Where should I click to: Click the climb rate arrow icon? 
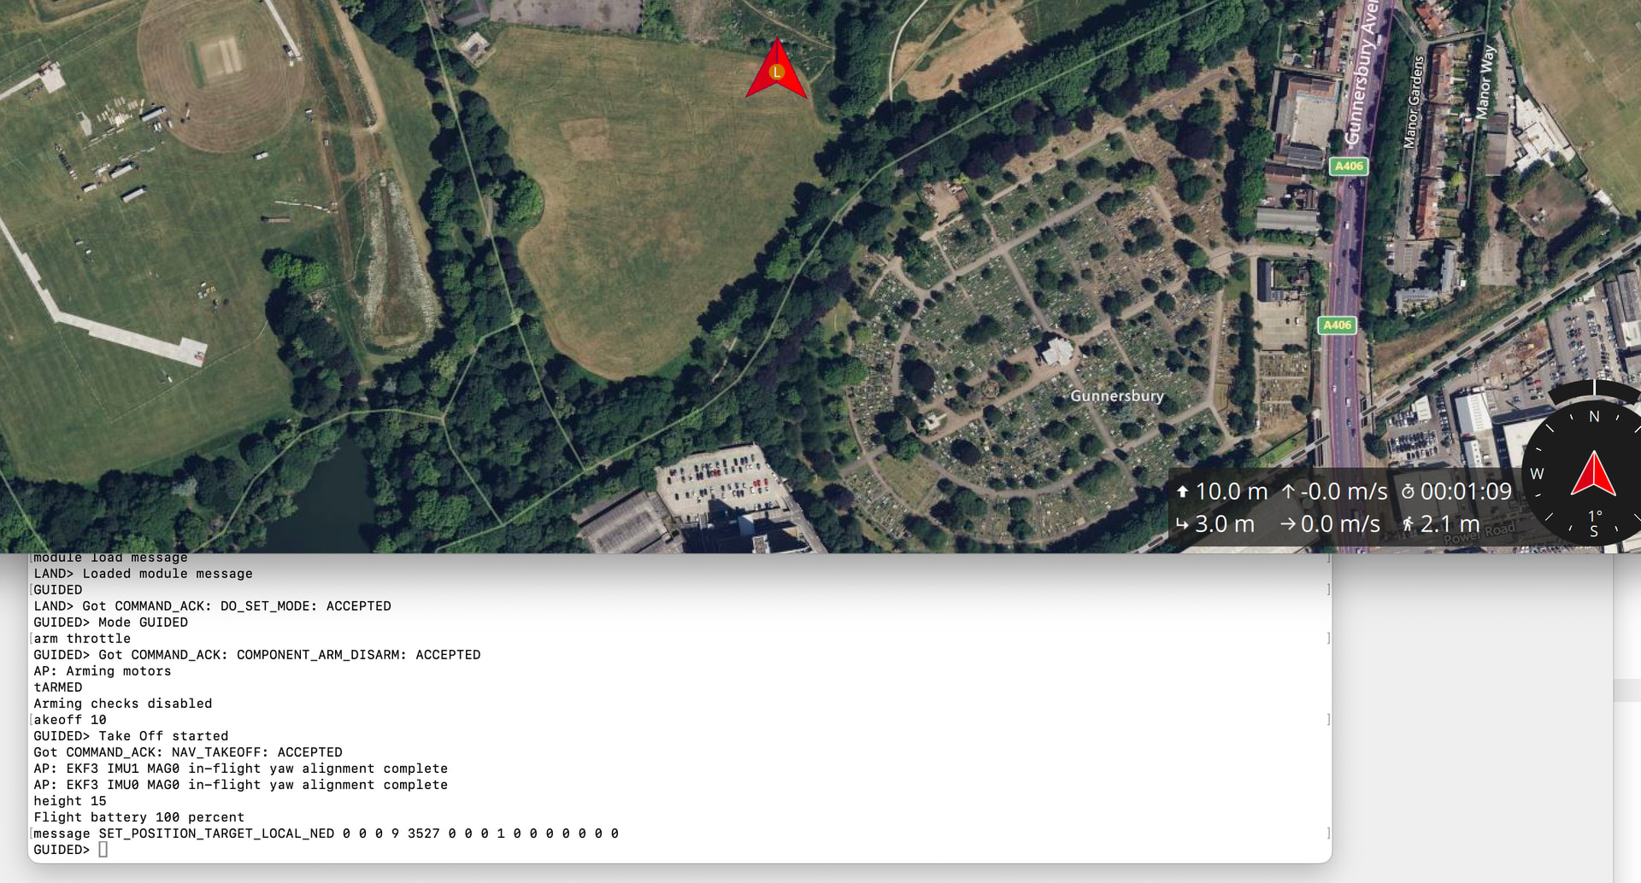1288,492
